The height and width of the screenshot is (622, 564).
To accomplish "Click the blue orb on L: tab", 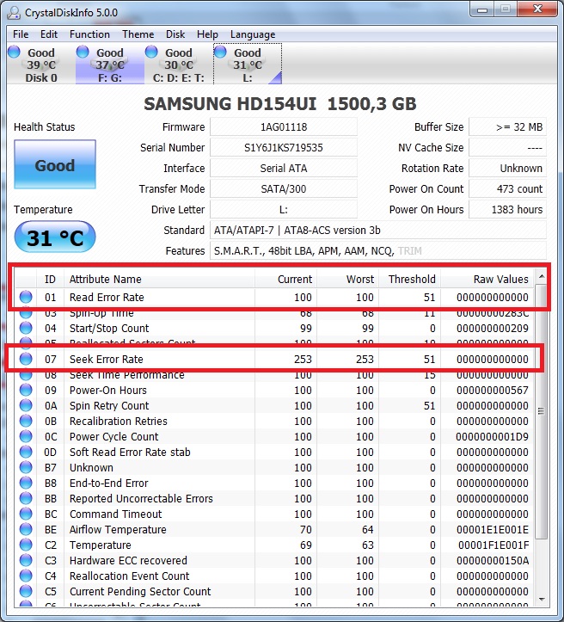I will point(220,52).
